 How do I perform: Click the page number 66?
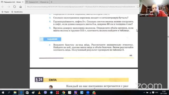coord(131,55)
